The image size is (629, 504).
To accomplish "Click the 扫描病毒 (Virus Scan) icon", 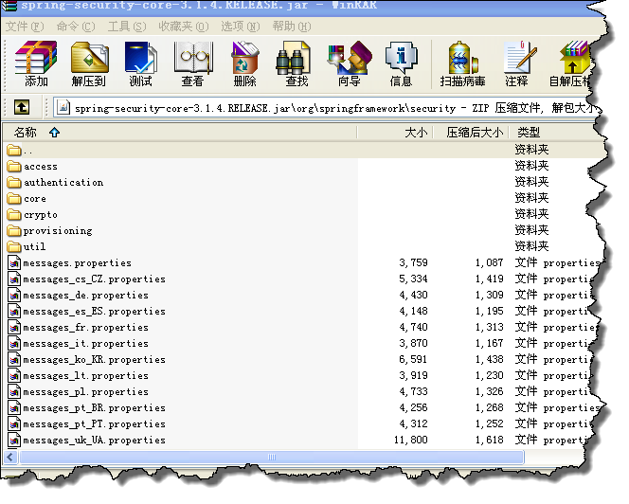I will click(x=462, y=64).
